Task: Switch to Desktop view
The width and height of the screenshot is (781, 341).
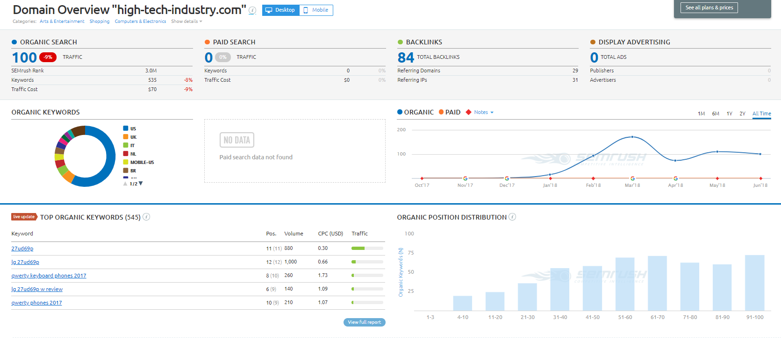Action: [x=280, y=10]
